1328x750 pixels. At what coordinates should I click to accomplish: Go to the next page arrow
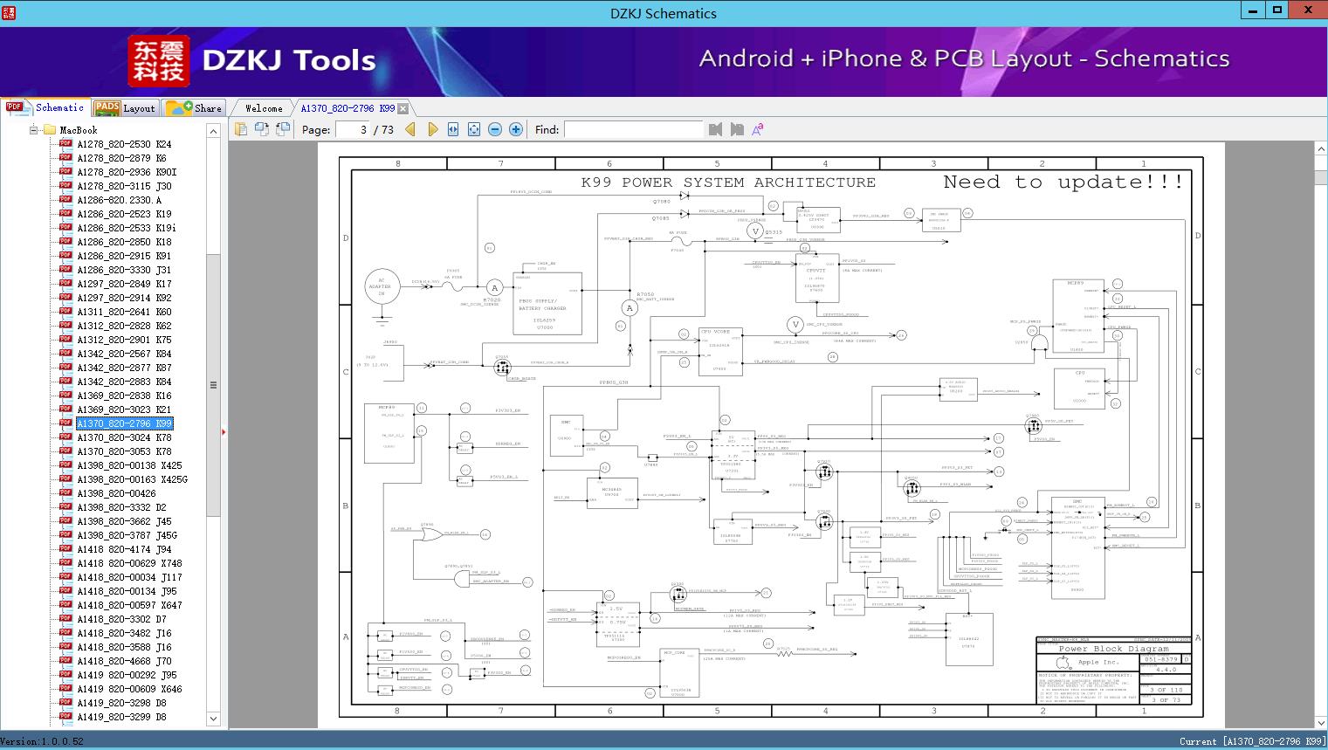tap(432, 129)
